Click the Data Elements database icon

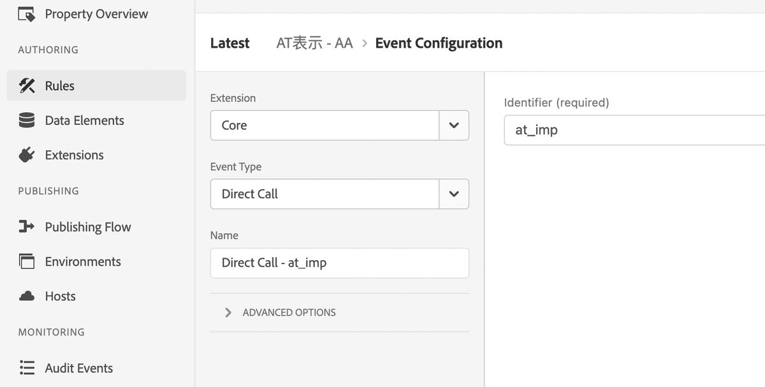27,120
